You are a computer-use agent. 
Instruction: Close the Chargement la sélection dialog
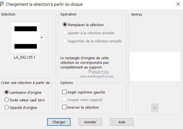pyautogui.click(x=178, y=4)
